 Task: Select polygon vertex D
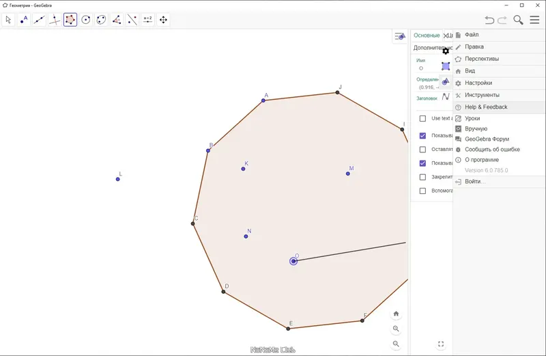coord(224,292)
